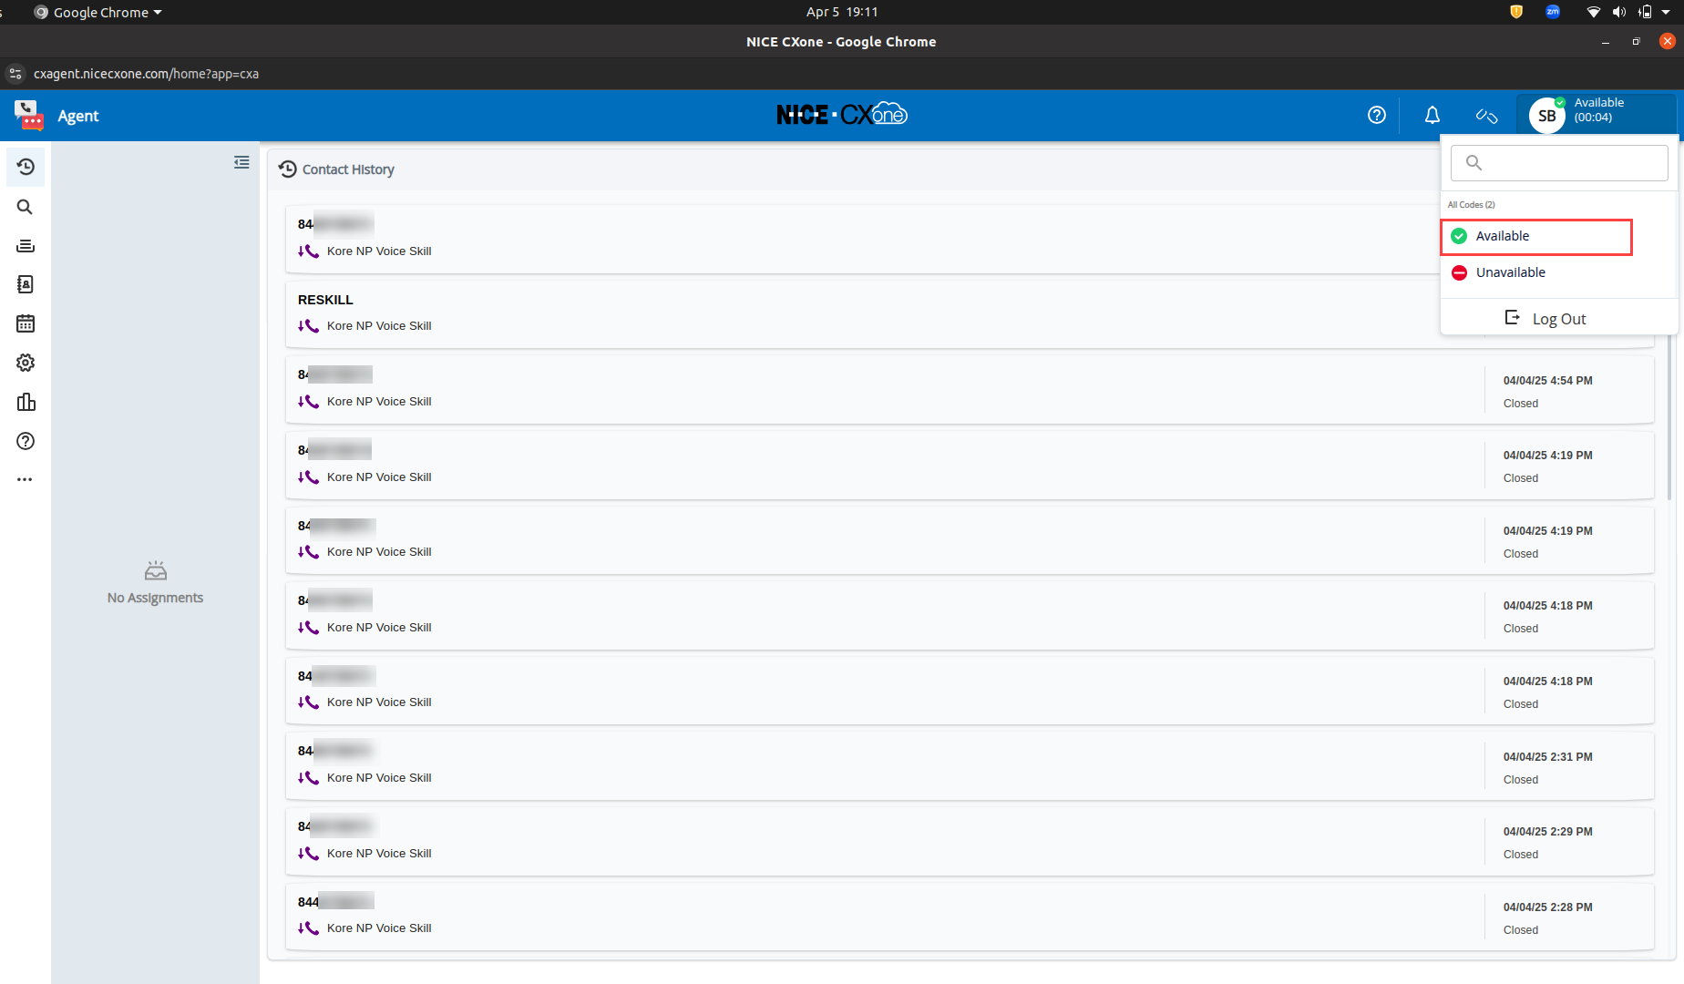Open the Reporting chart sidebar icon

click(x=26, y=402)
